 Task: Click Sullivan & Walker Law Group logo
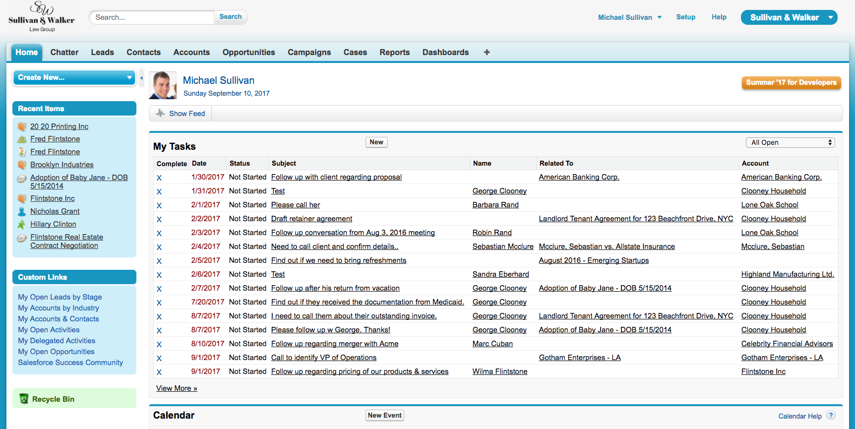[x=42, y=17]
